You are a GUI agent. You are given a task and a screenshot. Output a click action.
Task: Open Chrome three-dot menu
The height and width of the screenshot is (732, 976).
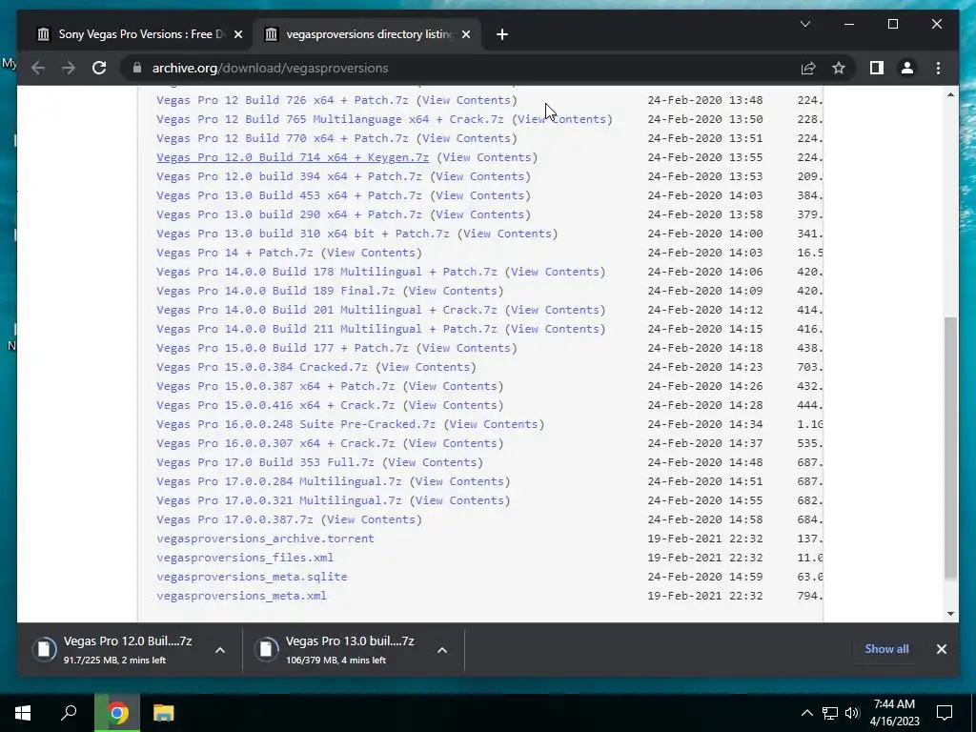pyautogui.click(x=938, y=68)
